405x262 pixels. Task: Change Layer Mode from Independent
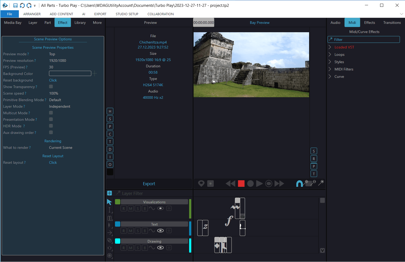[x=60, y=106]
